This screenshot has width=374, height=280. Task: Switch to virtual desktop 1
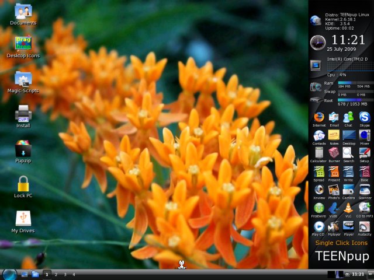click(x=47, y=275)
